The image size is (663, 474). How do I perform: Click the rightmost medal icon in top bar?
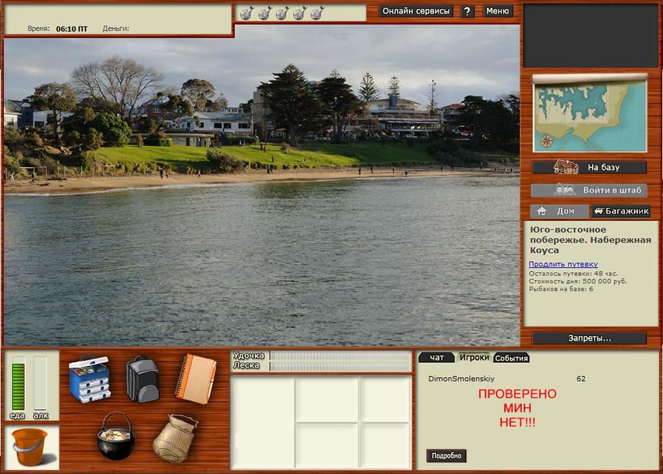point(317,13)
